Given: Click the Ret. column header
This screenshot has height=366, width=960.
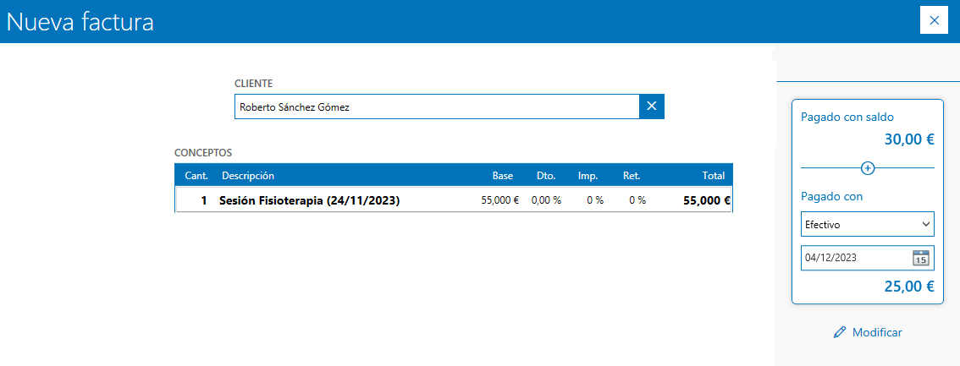Looking at the screenshot, I should click(632, 176).
